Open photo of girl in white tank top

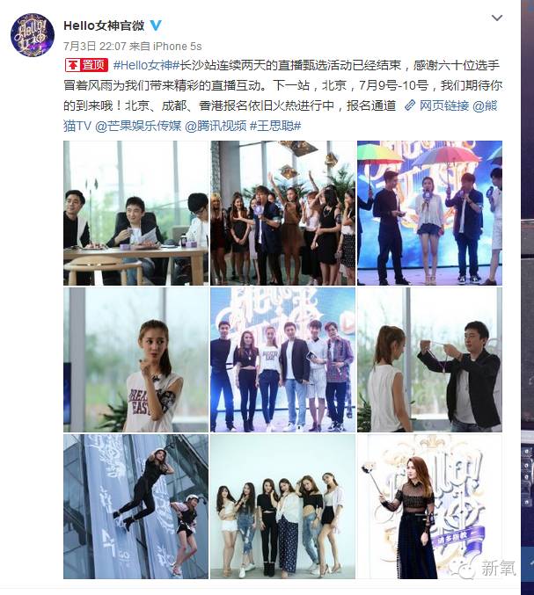[x=135, y=359]
